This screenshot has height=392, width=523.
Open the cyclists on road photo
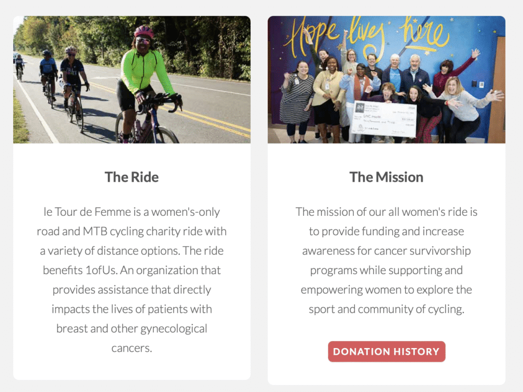[x=132, y=80]
